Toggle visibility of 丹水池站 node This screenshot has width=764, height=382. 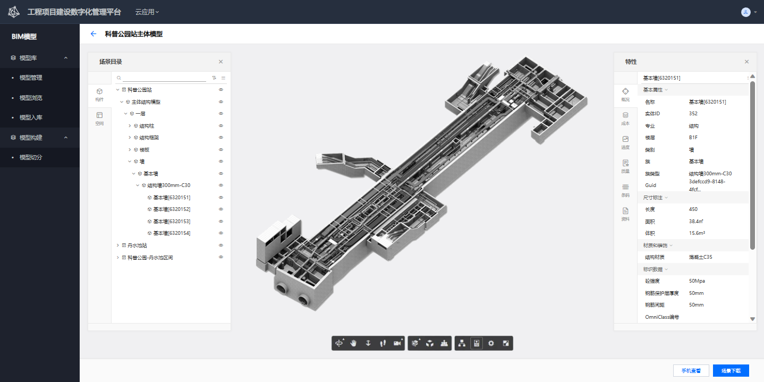(x=220, y=245)
